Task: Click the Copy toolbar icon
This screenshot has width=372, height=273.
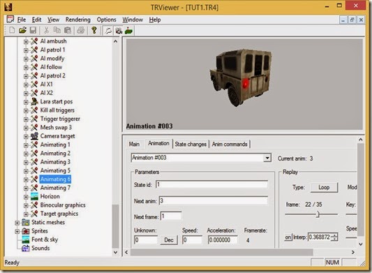Action: coord(57,31)
